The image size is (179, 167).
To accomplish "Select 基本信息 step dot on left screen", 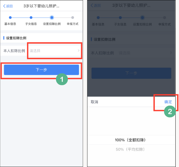I will pyautogui.click(x=10, y=18).
